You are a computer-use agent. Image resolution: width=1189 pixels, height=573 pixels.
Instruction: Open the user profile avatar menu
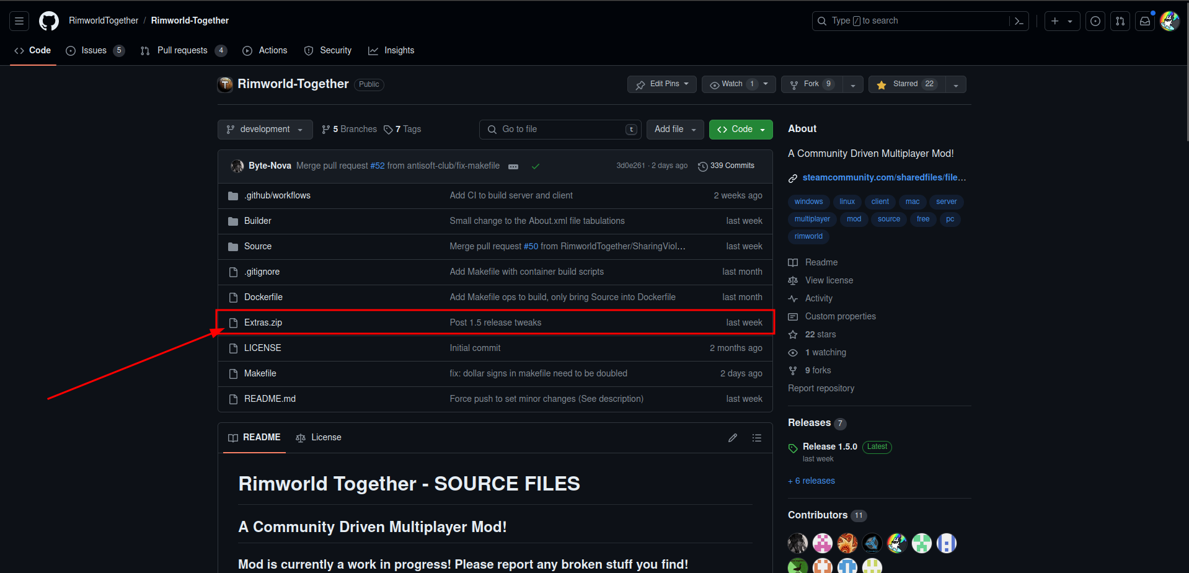[x=1170, y=21]
